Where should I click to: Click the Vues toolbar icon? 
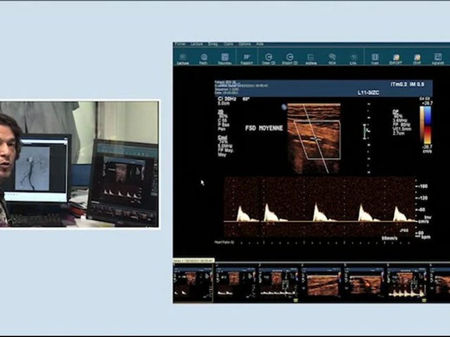[375, 59]
